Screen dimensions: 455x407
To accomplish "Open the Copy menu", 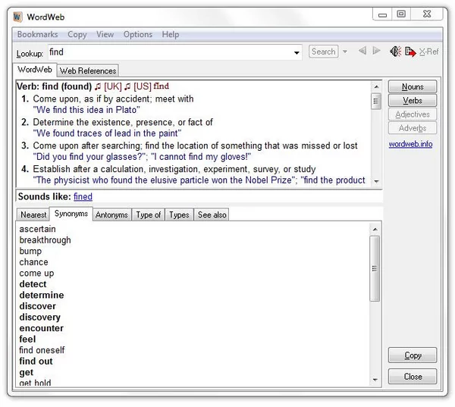I will point(77,34).
